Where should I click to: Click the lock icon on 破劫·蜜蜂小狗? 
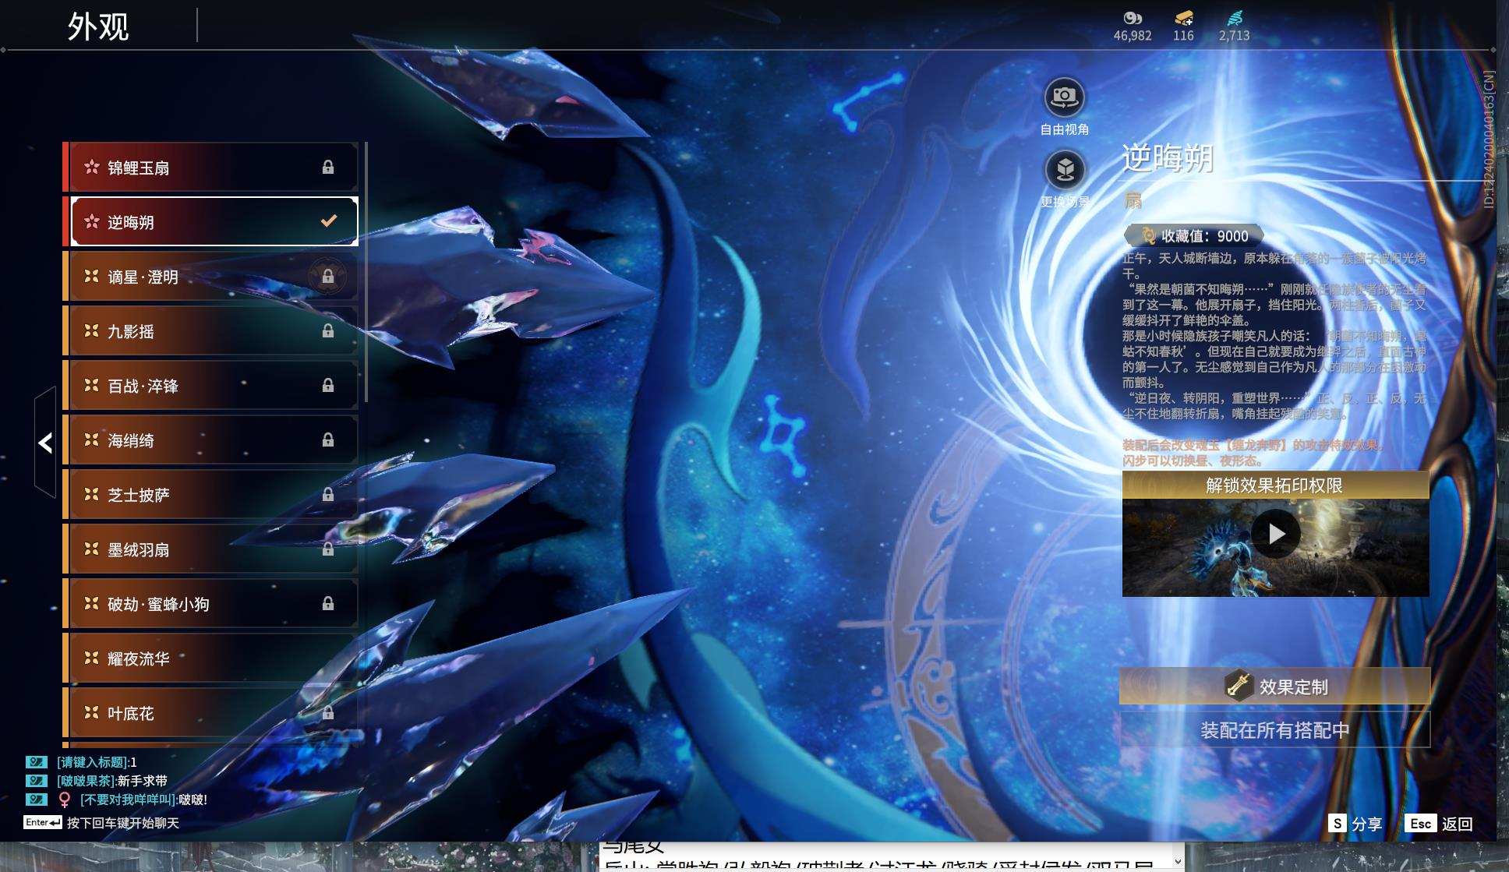point(328,604)
